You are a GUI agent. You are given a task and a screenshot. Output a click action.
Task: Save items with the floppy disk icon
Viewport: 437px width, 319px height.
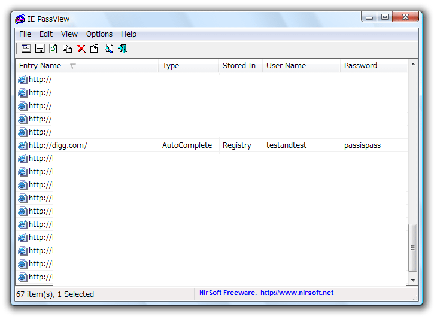pos(40,48)
